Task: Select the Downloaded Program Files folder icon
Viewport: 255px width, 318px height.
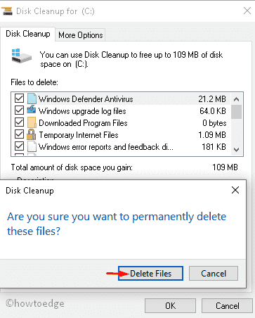Action: tap(32, 122)
